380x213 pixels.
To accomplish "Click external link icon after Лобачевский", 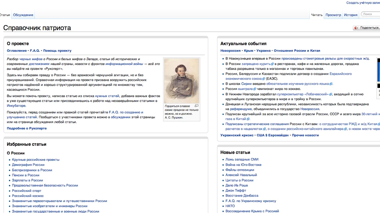I will coord(331,94).
